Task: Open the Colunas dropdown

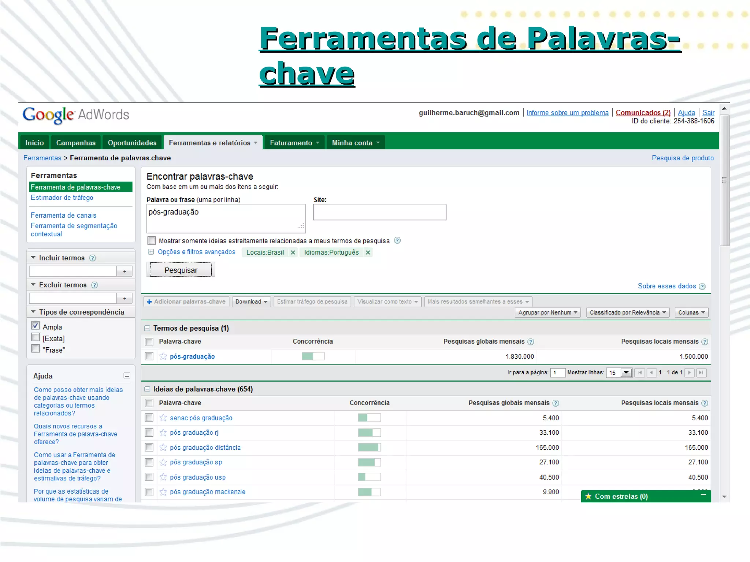Action: click(x=691, y=312)
